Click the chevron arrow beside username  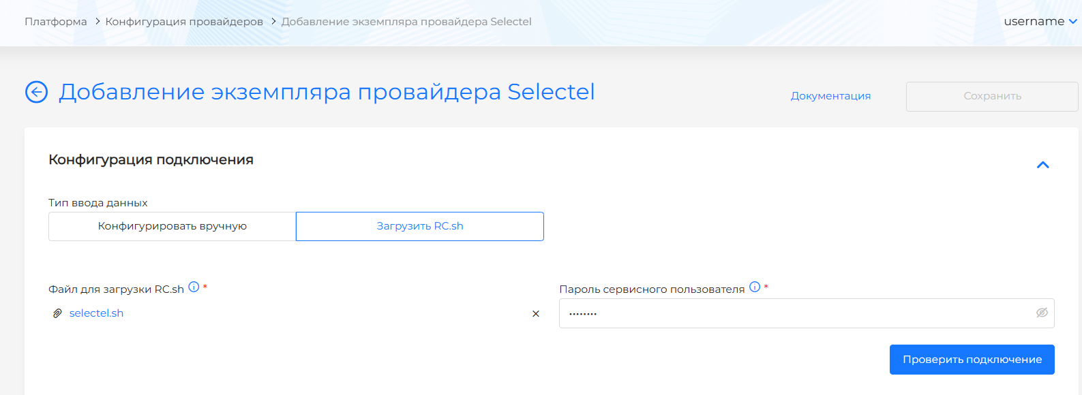[x=1072, y=22]
